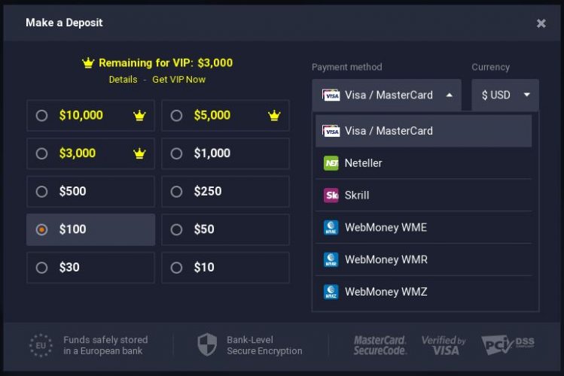This screenshot has height=376, width=564.
Task: Select the $500 deposit radio button
Action: [41, 192]
